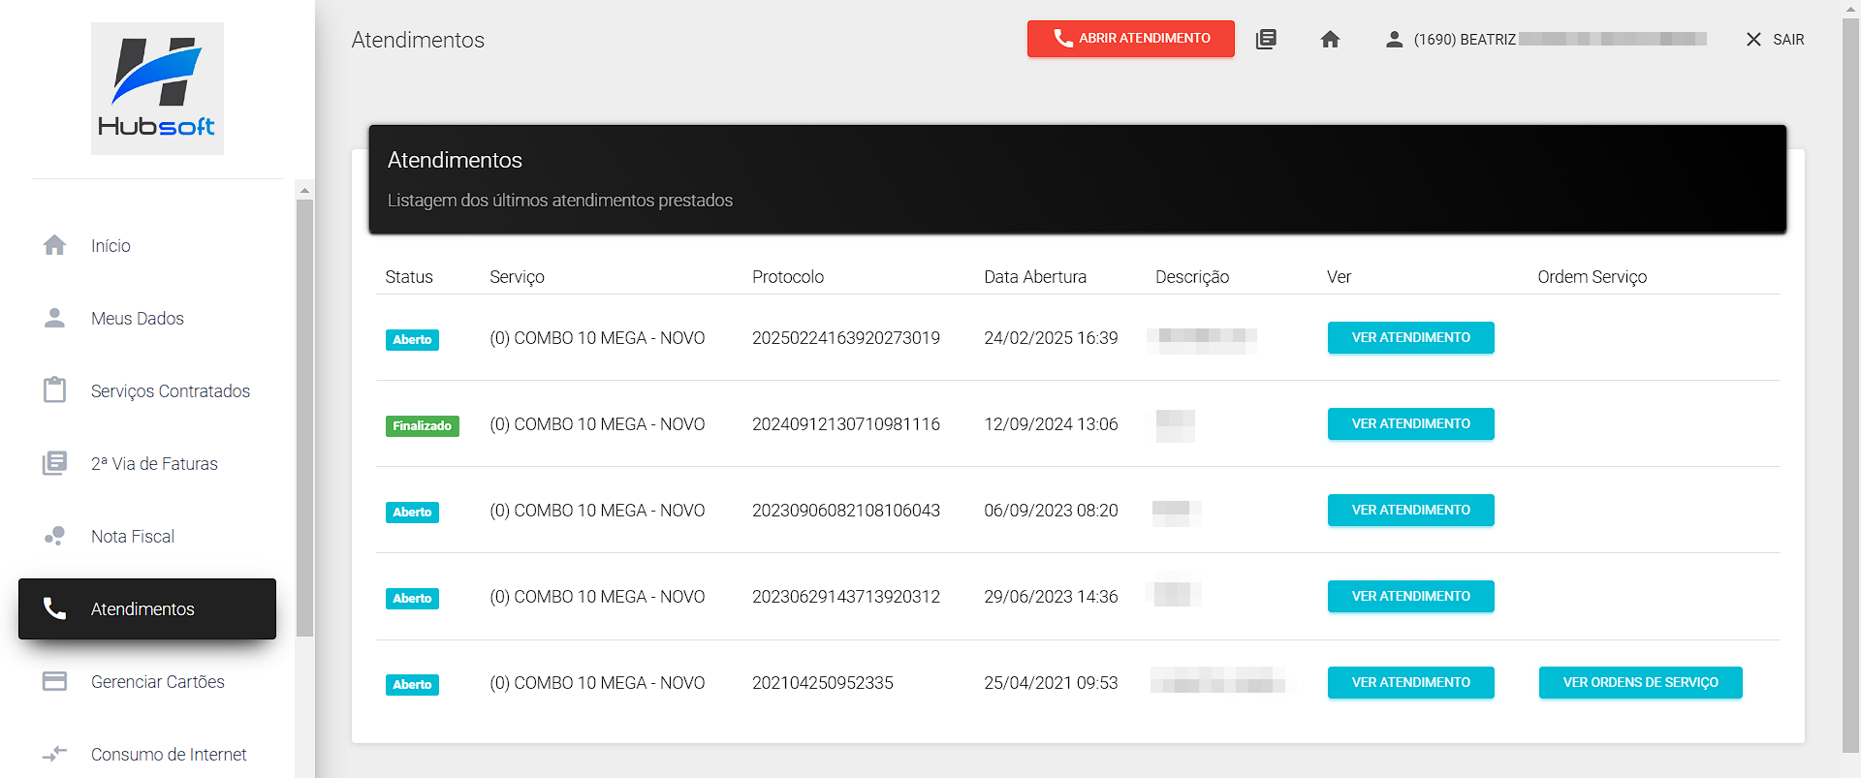Viewport: 1861px width, 778px height.
Task: Click the Protocolo column header
Action: (788, 277)
